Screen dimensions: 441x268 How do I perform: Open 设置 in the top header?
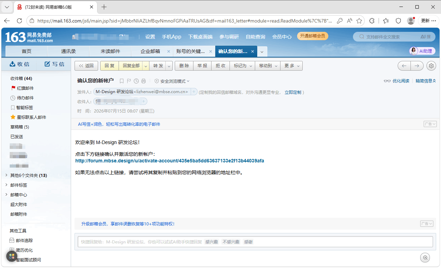point(150,37)
